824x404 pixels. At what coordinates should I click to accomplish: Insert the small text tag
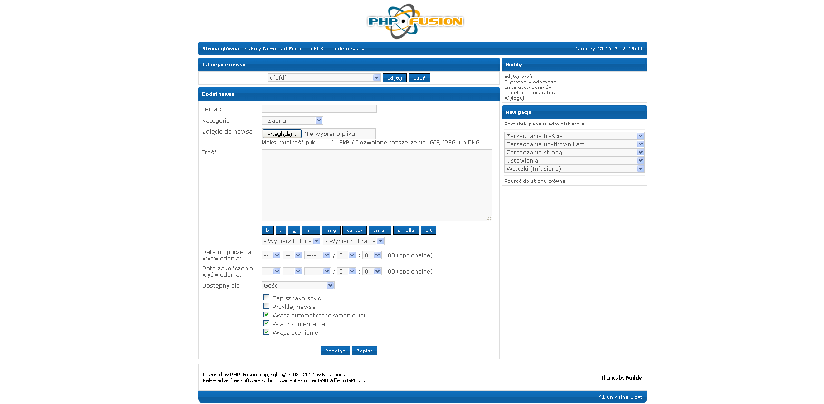pos(380,230)
